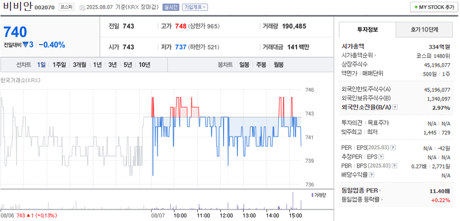This screenshot has width=460, height=221.
Task: Select the 5년 line chart period
Action: 128,65
